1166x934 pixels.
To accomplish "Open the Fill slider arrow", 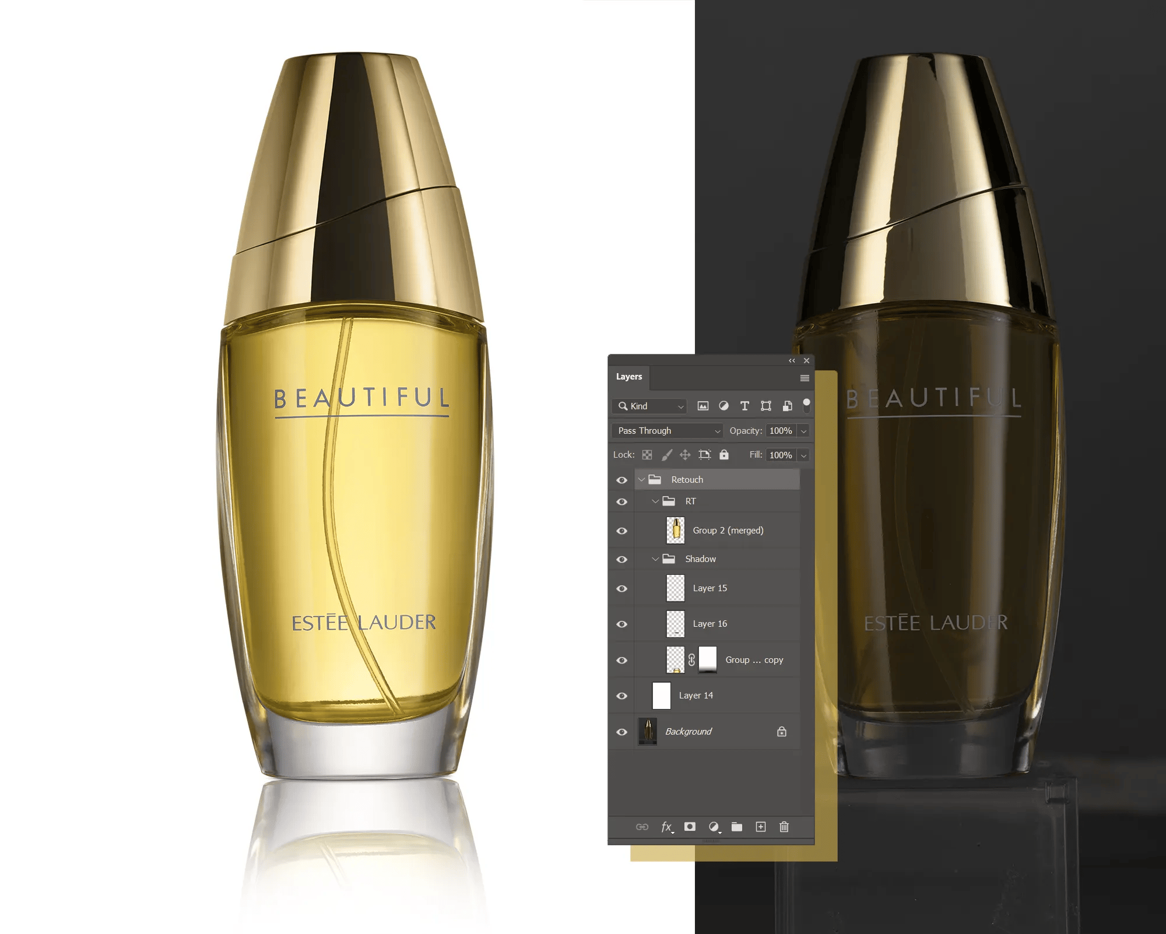I will (803, 455).
